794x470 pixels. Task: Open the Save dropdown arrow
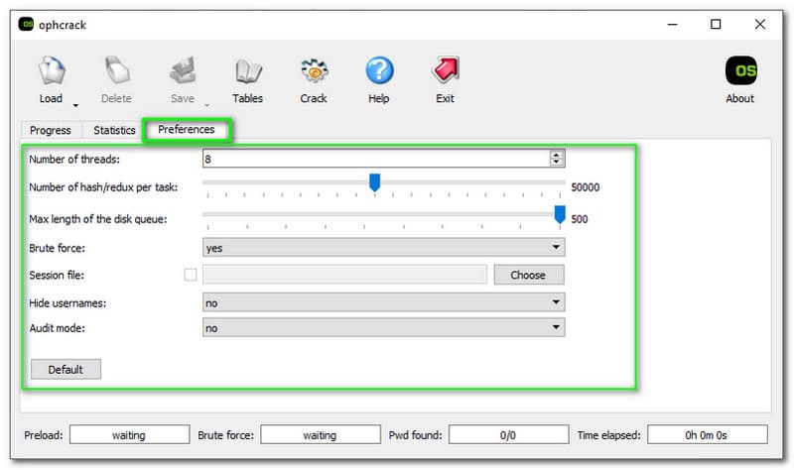pos(206,105)
